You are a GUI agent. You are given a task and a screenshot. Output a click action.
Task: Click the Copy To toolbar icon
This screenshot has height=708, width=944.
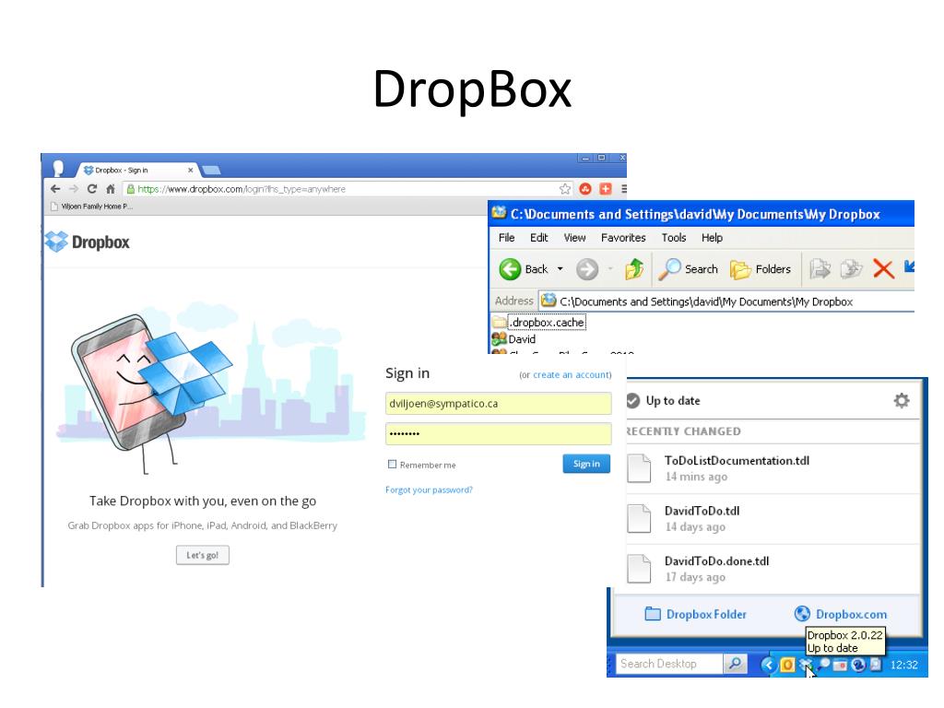851,269
